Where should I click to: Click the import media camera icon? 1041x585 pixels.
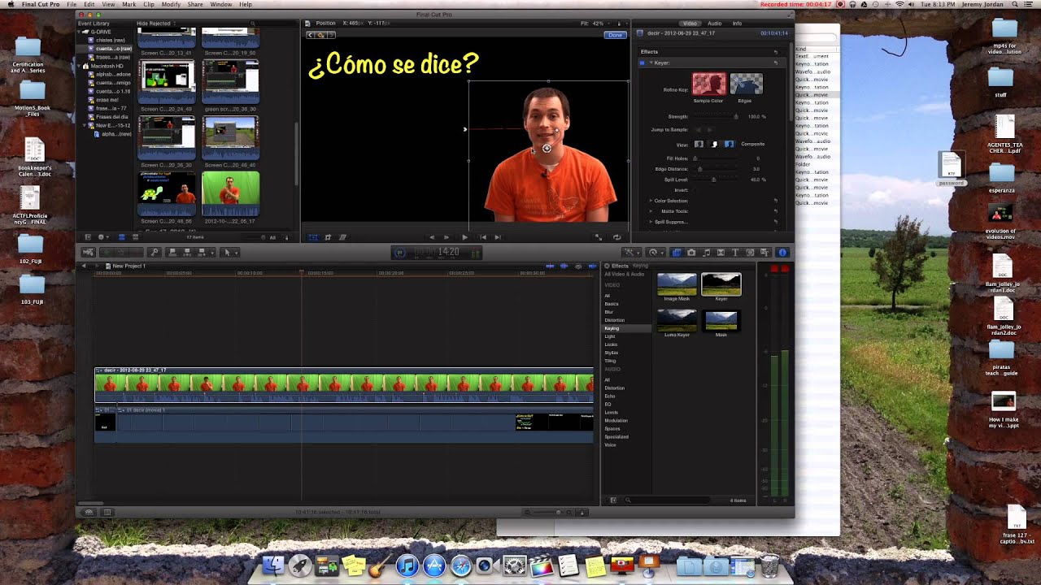tap(88, 253)
